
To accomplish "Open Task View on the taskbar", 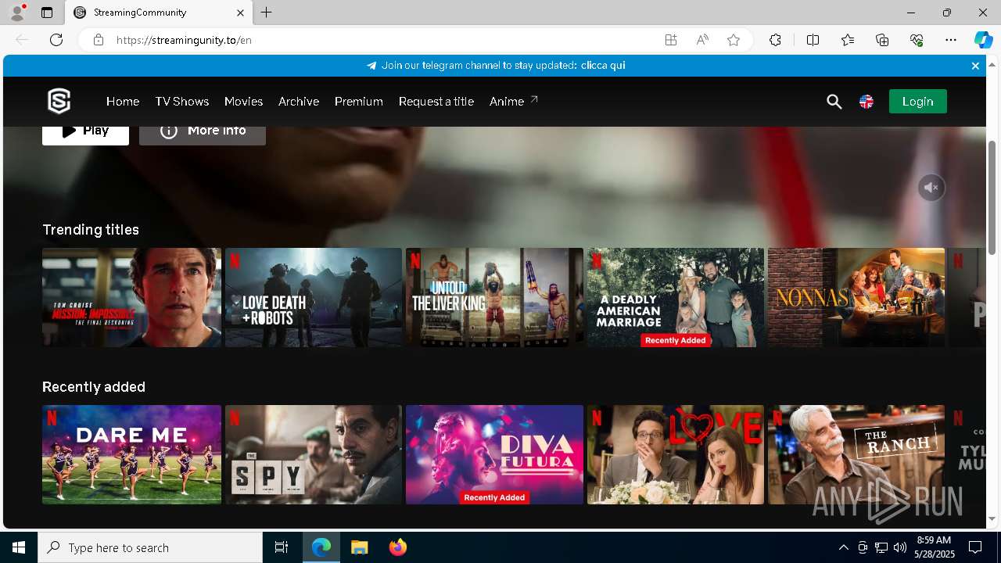I will 282,547.
